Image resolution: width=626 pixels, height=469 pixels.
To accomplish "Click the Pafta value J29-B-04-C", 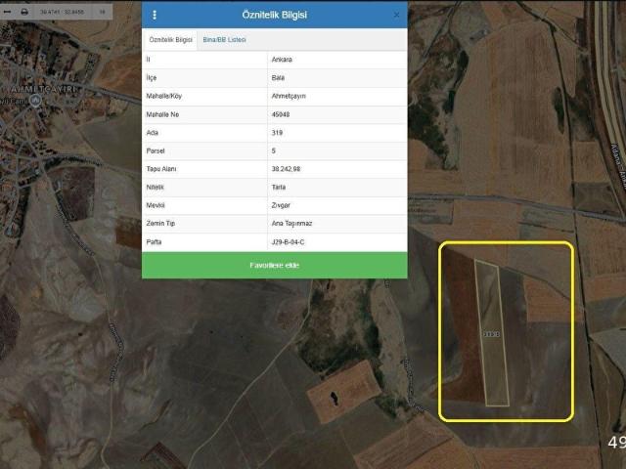I will tap(289, 242).
